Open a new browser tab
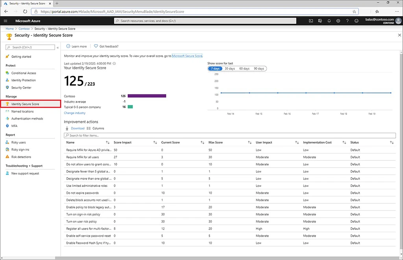The image size is (403, 260). click(x=57, y=3)
